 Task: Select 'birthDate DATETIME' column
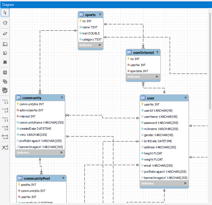click(x=164, y=141)
